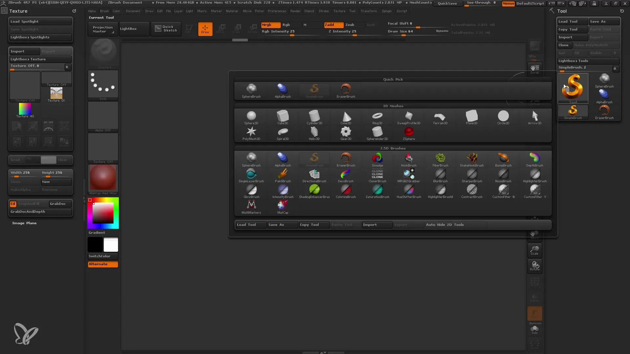Open the Dots stroke selector

[x=103, y=85]
